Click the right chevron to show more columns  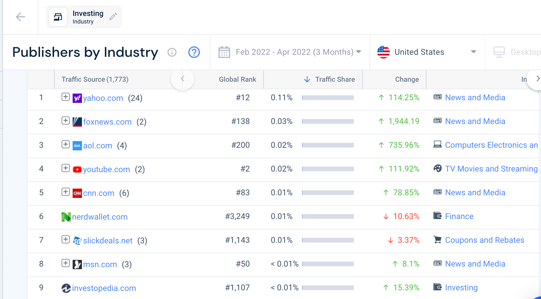point(537,79)
